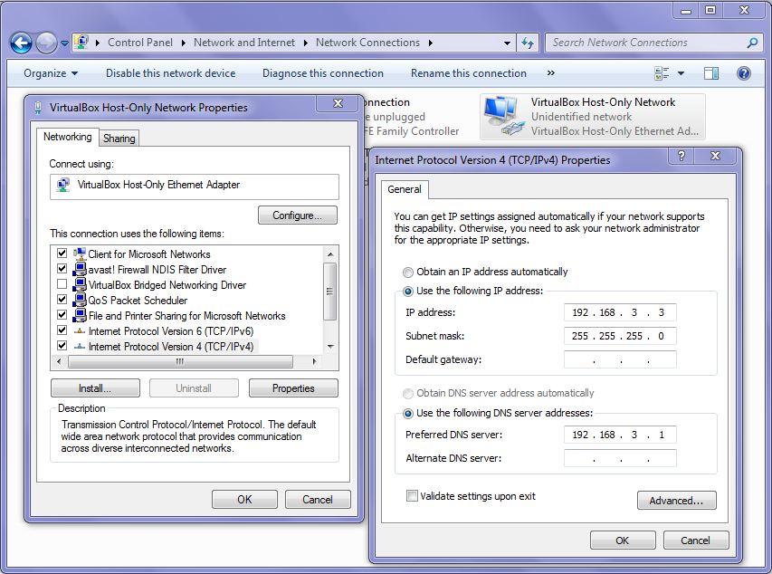The height and width of the screenshot is (574, 772).
Task: Click the avast! Firewall NDIS Filter icon
Action: [x=80, y=269]
